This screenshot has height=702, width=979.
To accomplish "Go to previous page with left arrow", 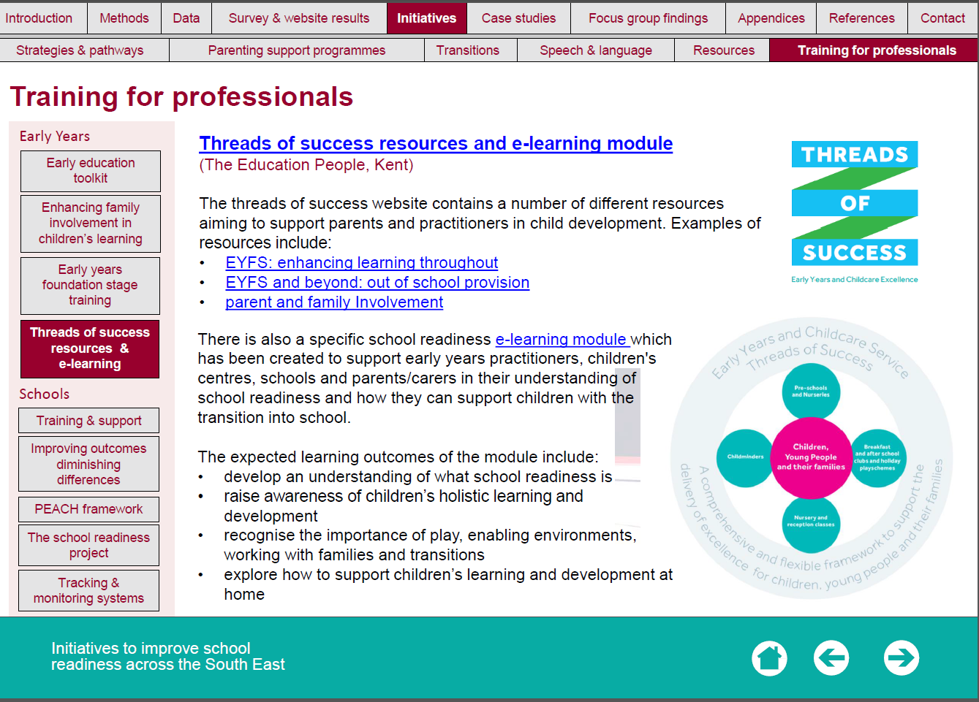I will [831, 658].
